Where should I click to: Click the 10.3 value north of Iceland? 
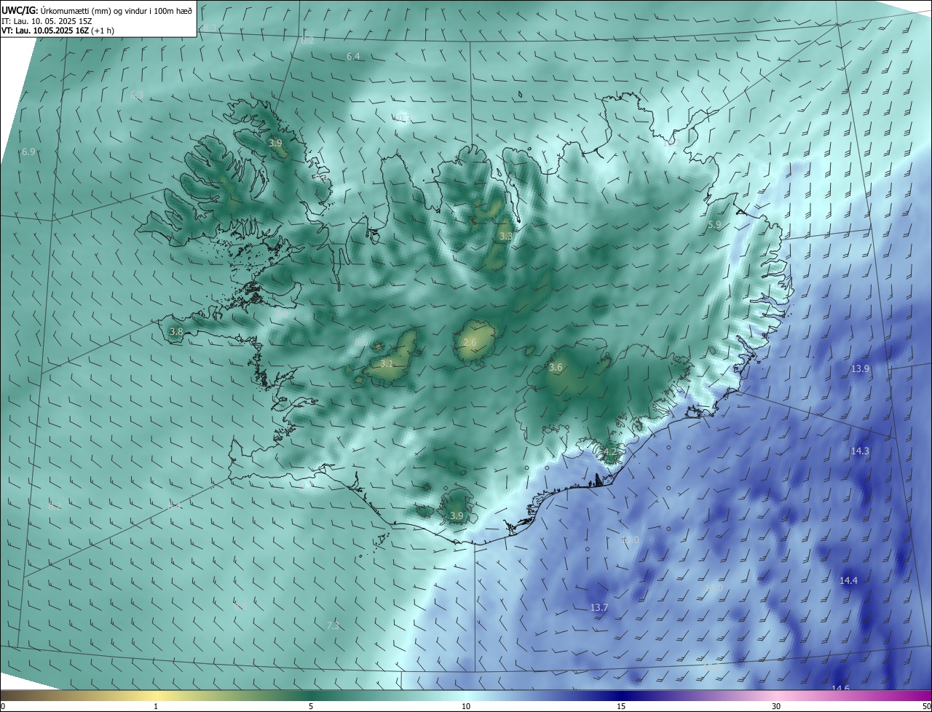[401, 117]
